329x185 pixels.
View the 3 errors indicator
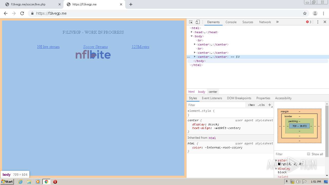pyautogui.click(x=309, y=22)
